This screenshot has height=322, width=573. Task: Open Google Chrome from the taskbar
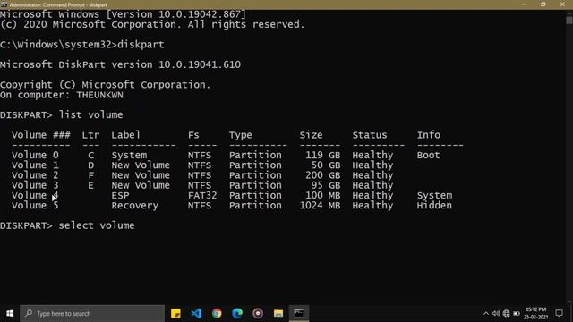pos(217,313)
